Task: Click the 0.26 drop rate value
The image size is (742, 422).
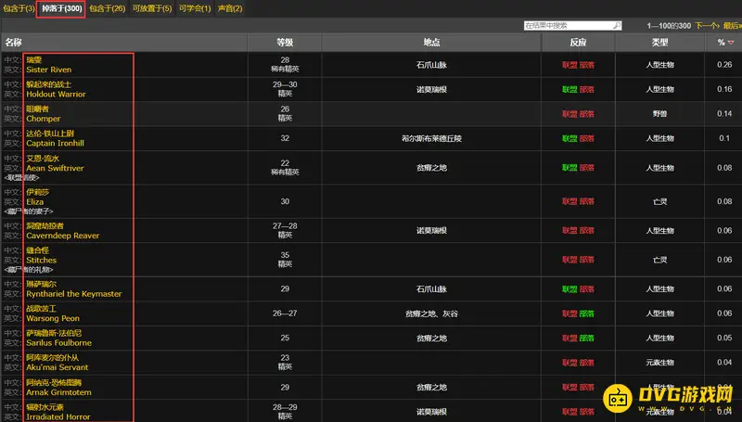Action: [x=724, y=65]
